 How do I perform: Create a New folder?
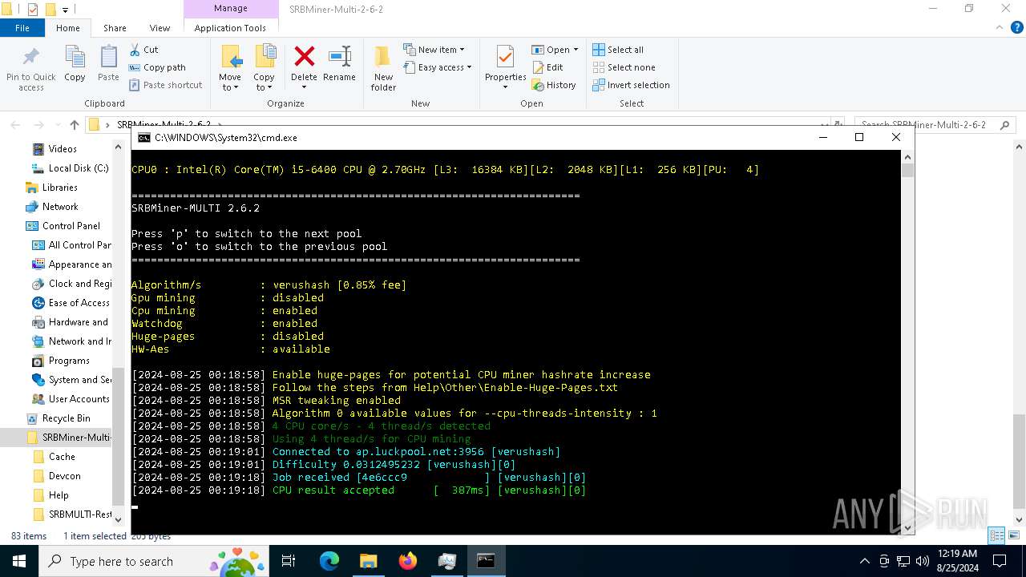[x=383, y=69]
